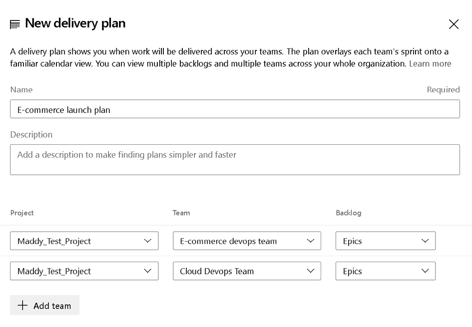Open the Team dropdown showing Cloud Devops Team
The image size is (472, 327).
click(247, 271)
